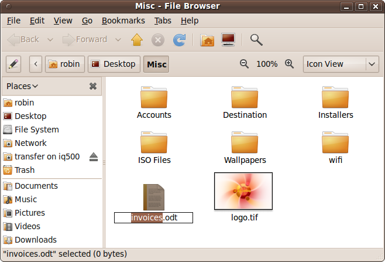Viewport: 385px width, 262px height.
Task: Open the Places sidebar dropdown
Action: (x=22, y=86)
